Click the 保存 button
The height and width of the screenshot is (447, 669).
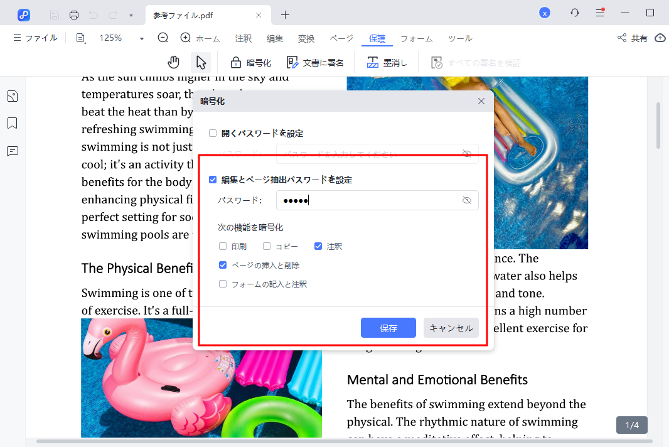point(388,328)
